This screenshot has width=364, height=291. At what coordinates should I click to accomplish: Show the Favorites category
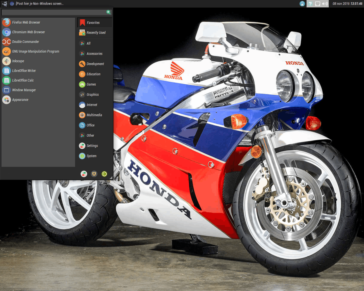[95, 23]
